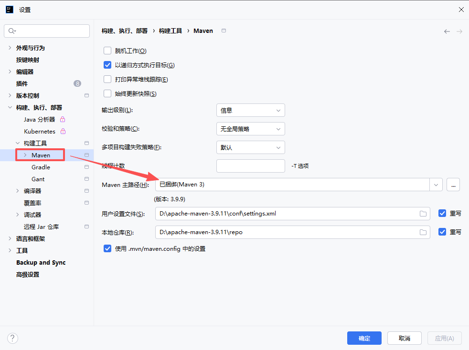
Task: Click the lock icon next to Kubernetes
Action: (x=63, y=132)
